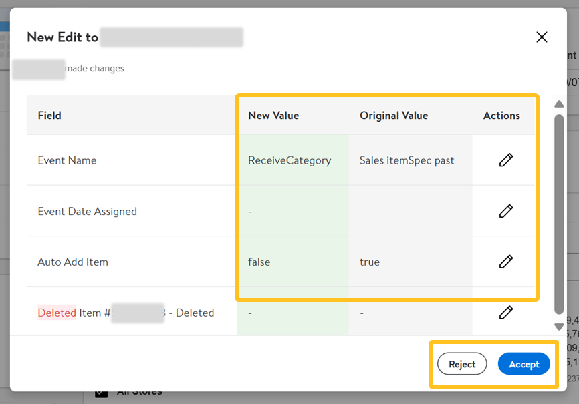The image size is (579, 404).
Task: Click the Actions column header
Action: (501, 116)
